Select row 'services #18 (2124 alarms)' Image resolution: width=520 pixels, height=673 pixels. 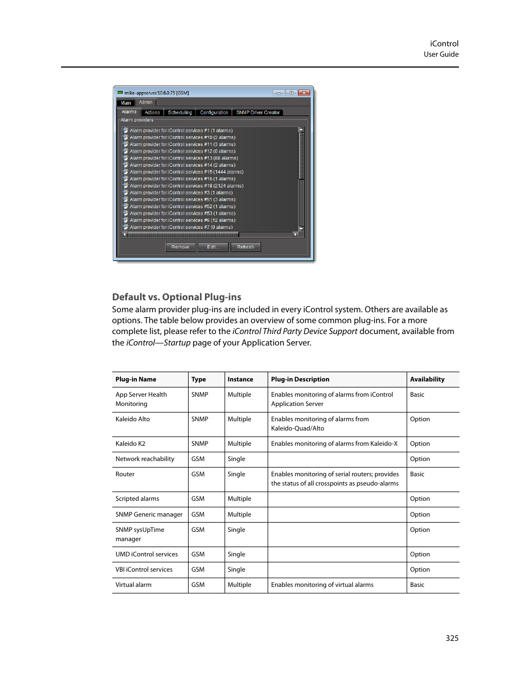pyautogui.click(x=210, y=186)
